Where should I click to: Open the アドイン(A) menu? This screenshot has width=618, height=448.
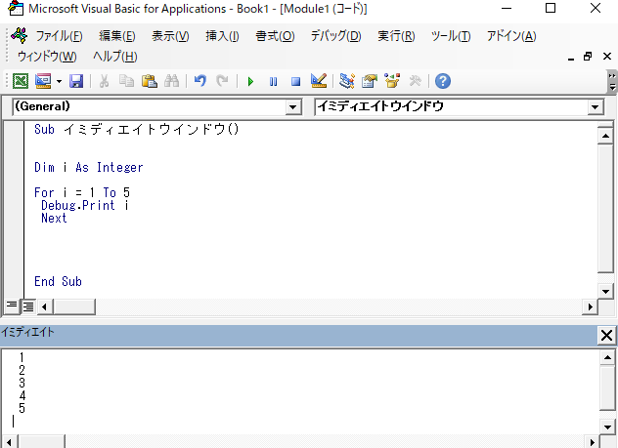click(511, 36)
